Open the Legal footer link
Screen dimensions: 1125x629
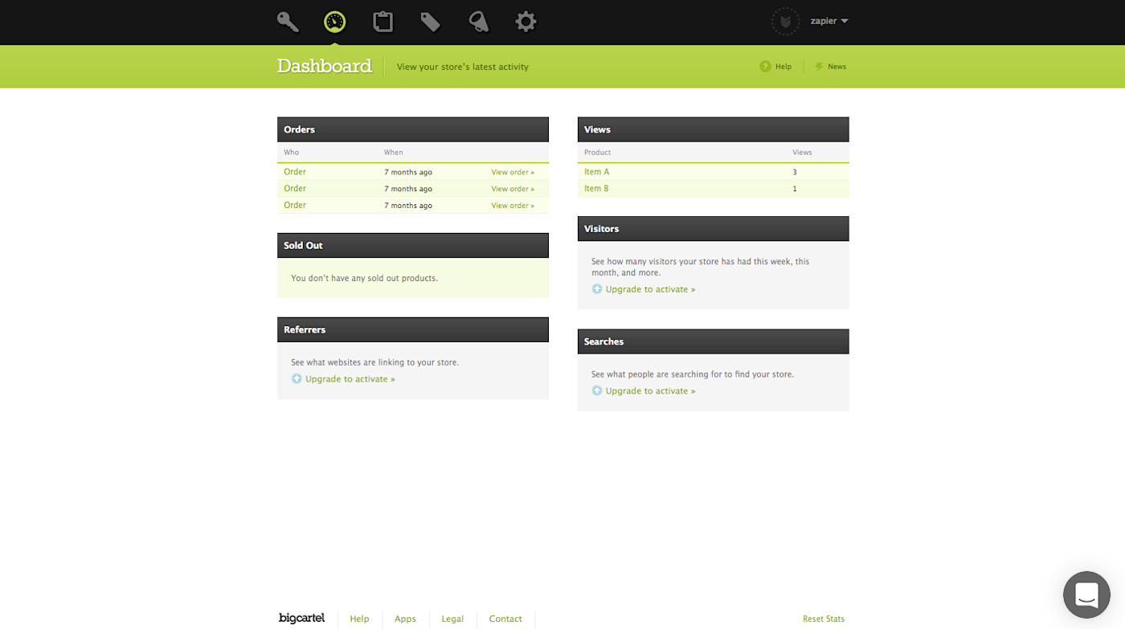coord(452,619)
